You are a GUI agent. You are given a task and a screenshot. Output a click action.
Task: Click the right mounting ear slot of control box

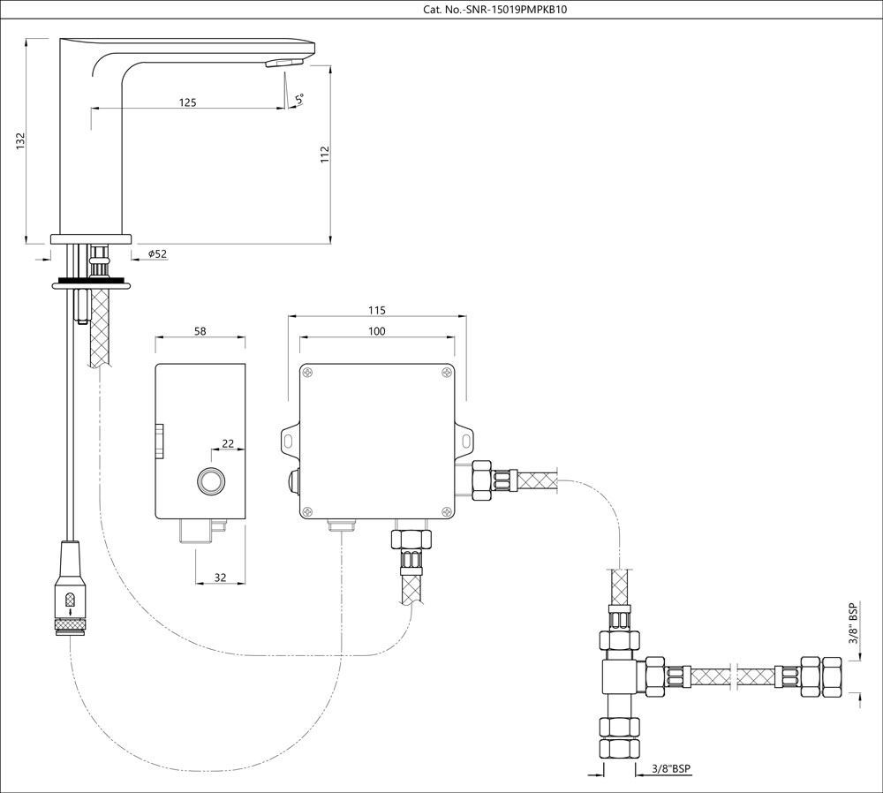point(465,438)
